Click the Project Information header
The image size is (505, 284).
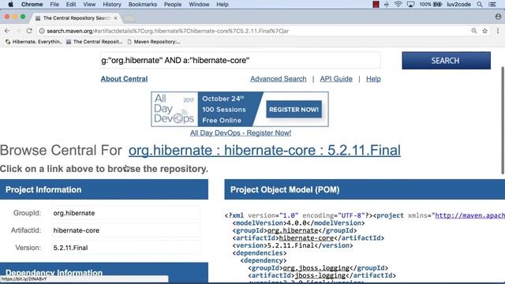[104, 189]
